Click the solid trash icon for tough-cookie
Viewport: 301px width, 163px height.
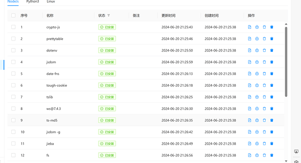pyautogui.click(x=272, y=85)
